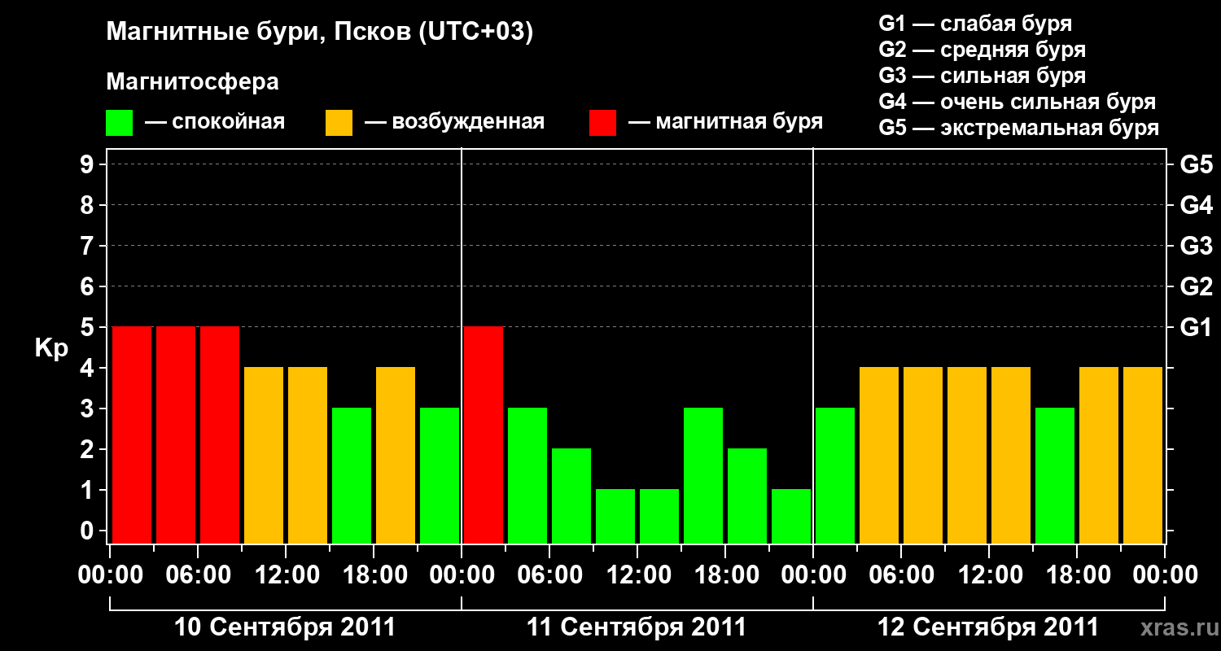Click the red 'магнитная буря' legend swatch

(x=602, y=123)
